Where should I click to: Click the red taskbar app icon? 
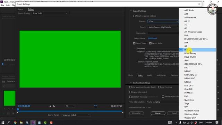tap(51, 123)
